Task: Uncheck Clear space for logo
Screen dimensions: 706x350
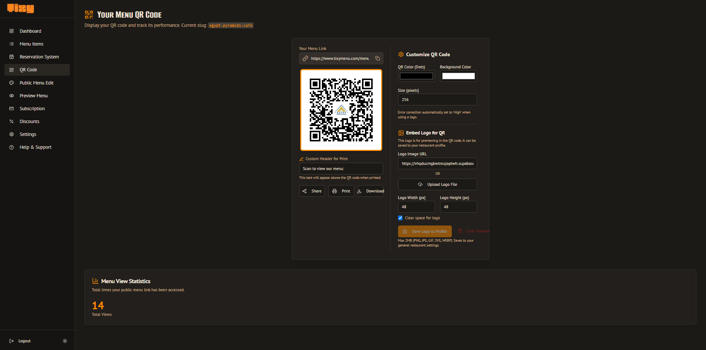Action: click(x=400, y=218)
